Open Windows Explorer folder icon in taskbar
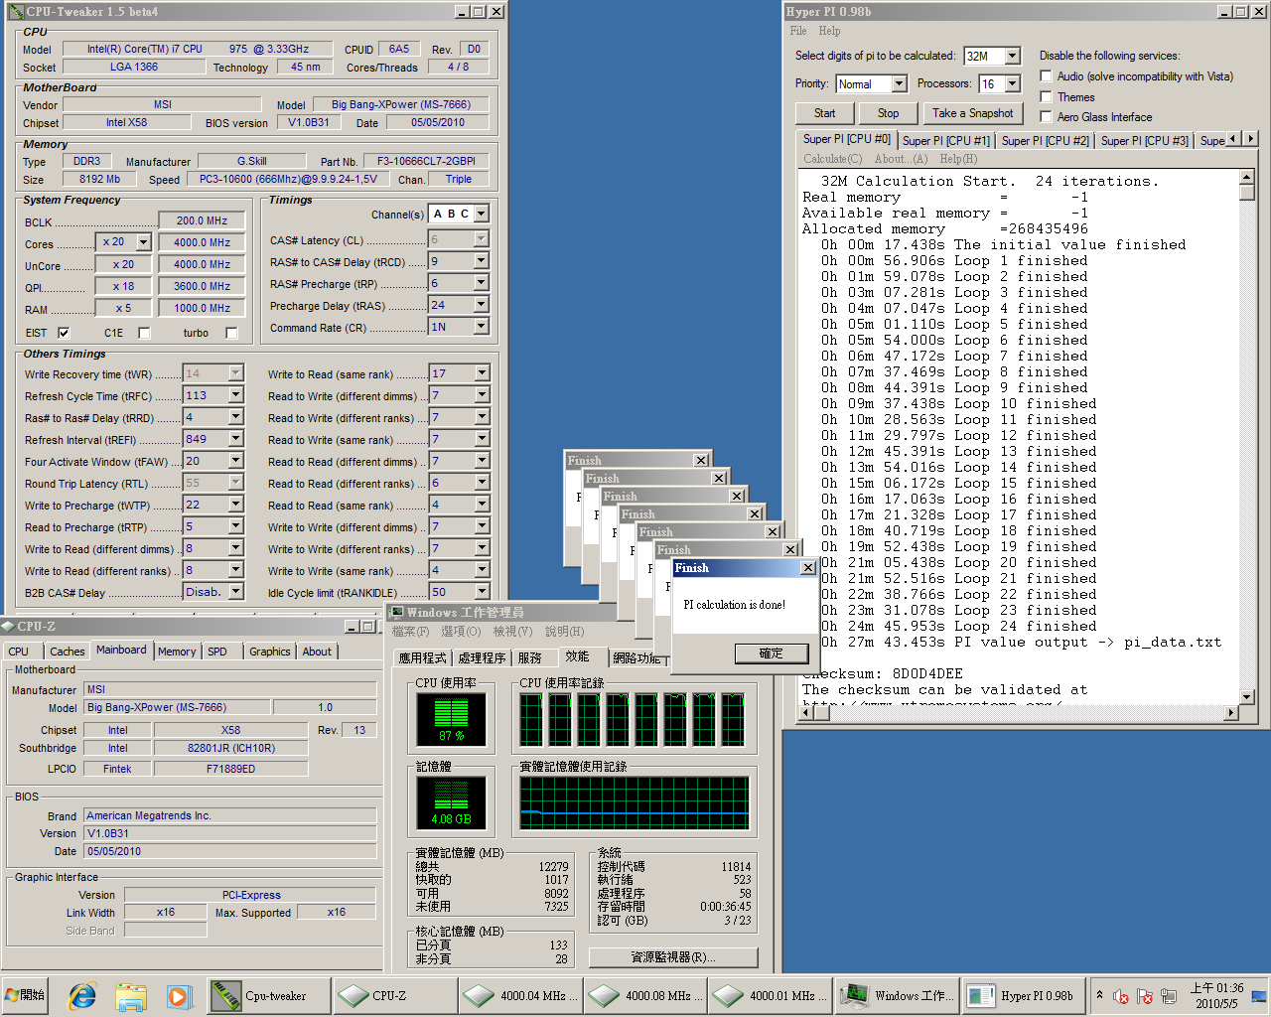The width and height of the screenshot is (1271, 1017). (x=130, y=995)
